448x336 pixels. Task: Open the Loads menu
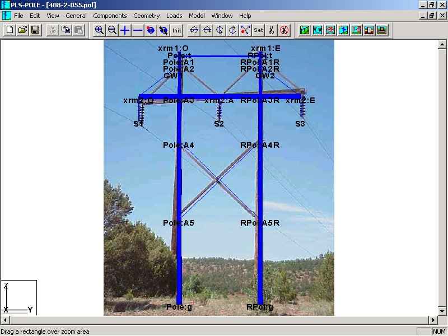(174, 16)
